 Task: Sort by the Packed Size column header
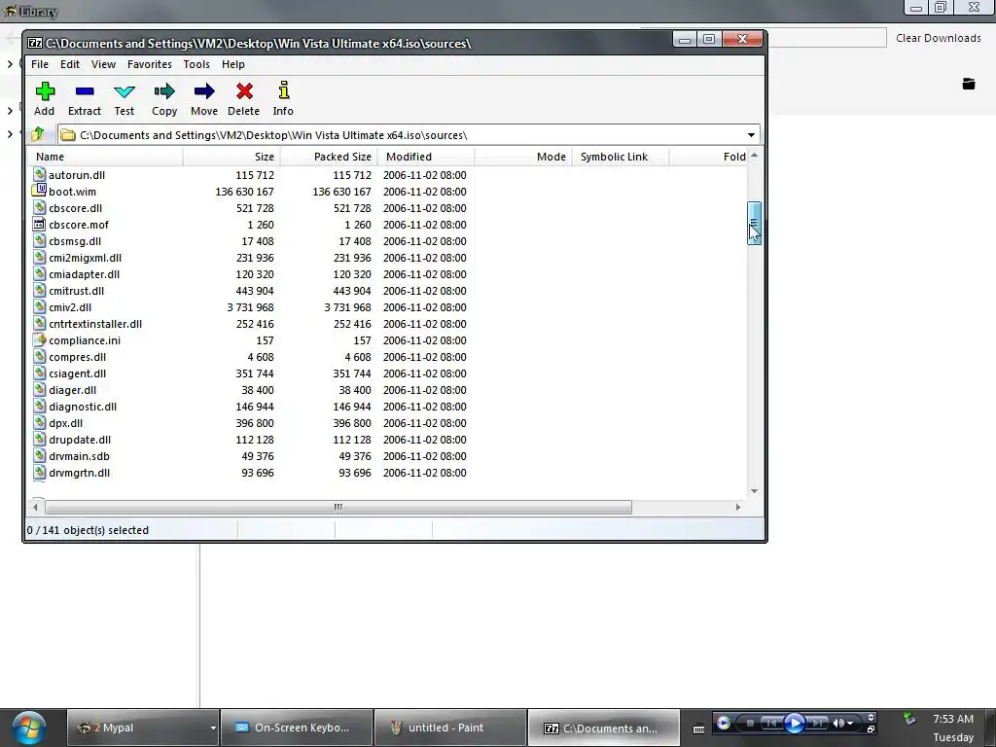click(x=329, y=157)
